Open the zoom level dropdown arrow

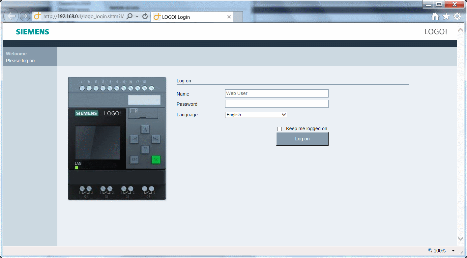453,251
